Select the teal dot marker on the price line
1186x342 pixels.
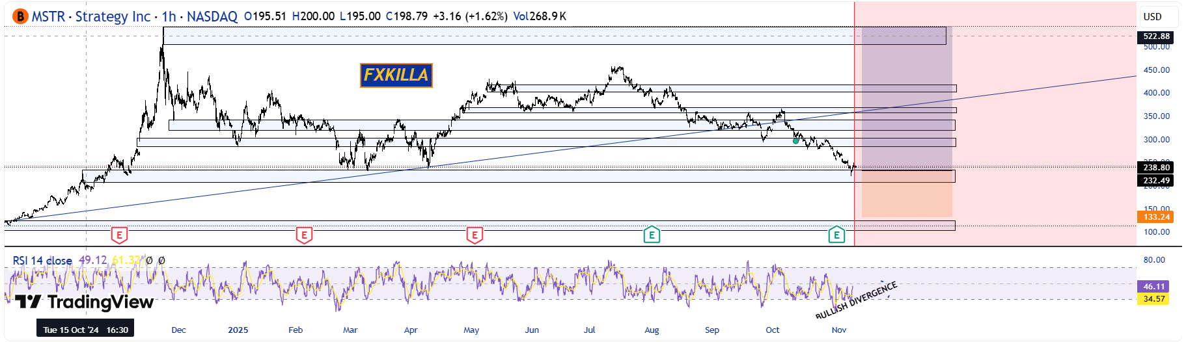point(795,140)
